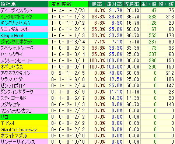
Task: Select the ホワイトマズル sire name
Action: [14, 136]
